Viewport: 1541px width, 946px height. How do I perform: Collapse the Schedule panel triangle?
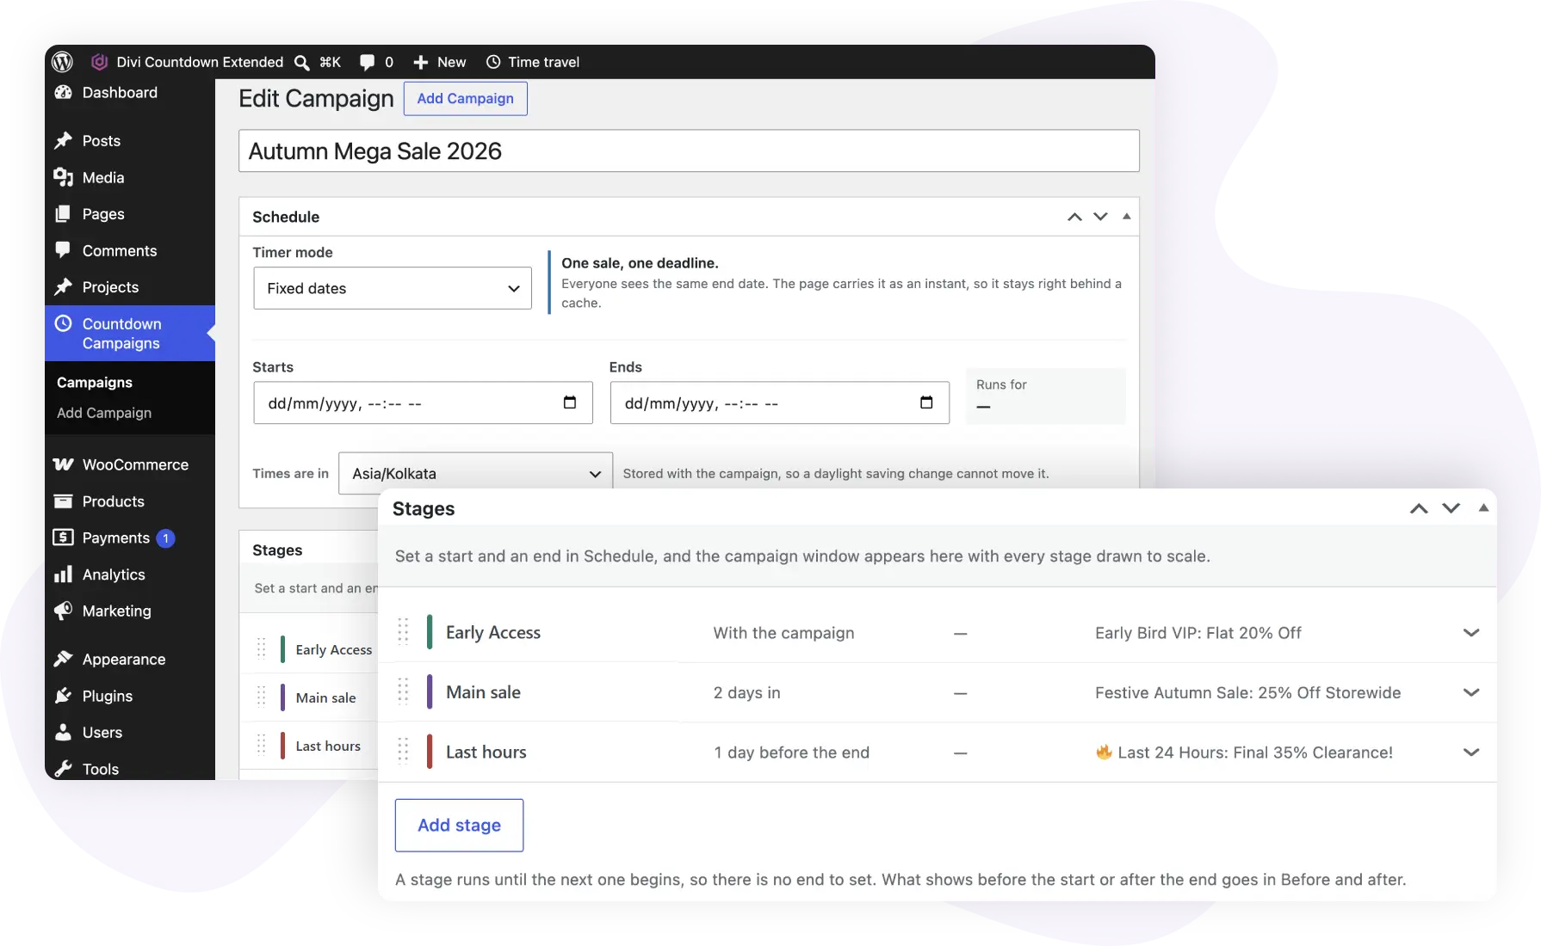1126,217
